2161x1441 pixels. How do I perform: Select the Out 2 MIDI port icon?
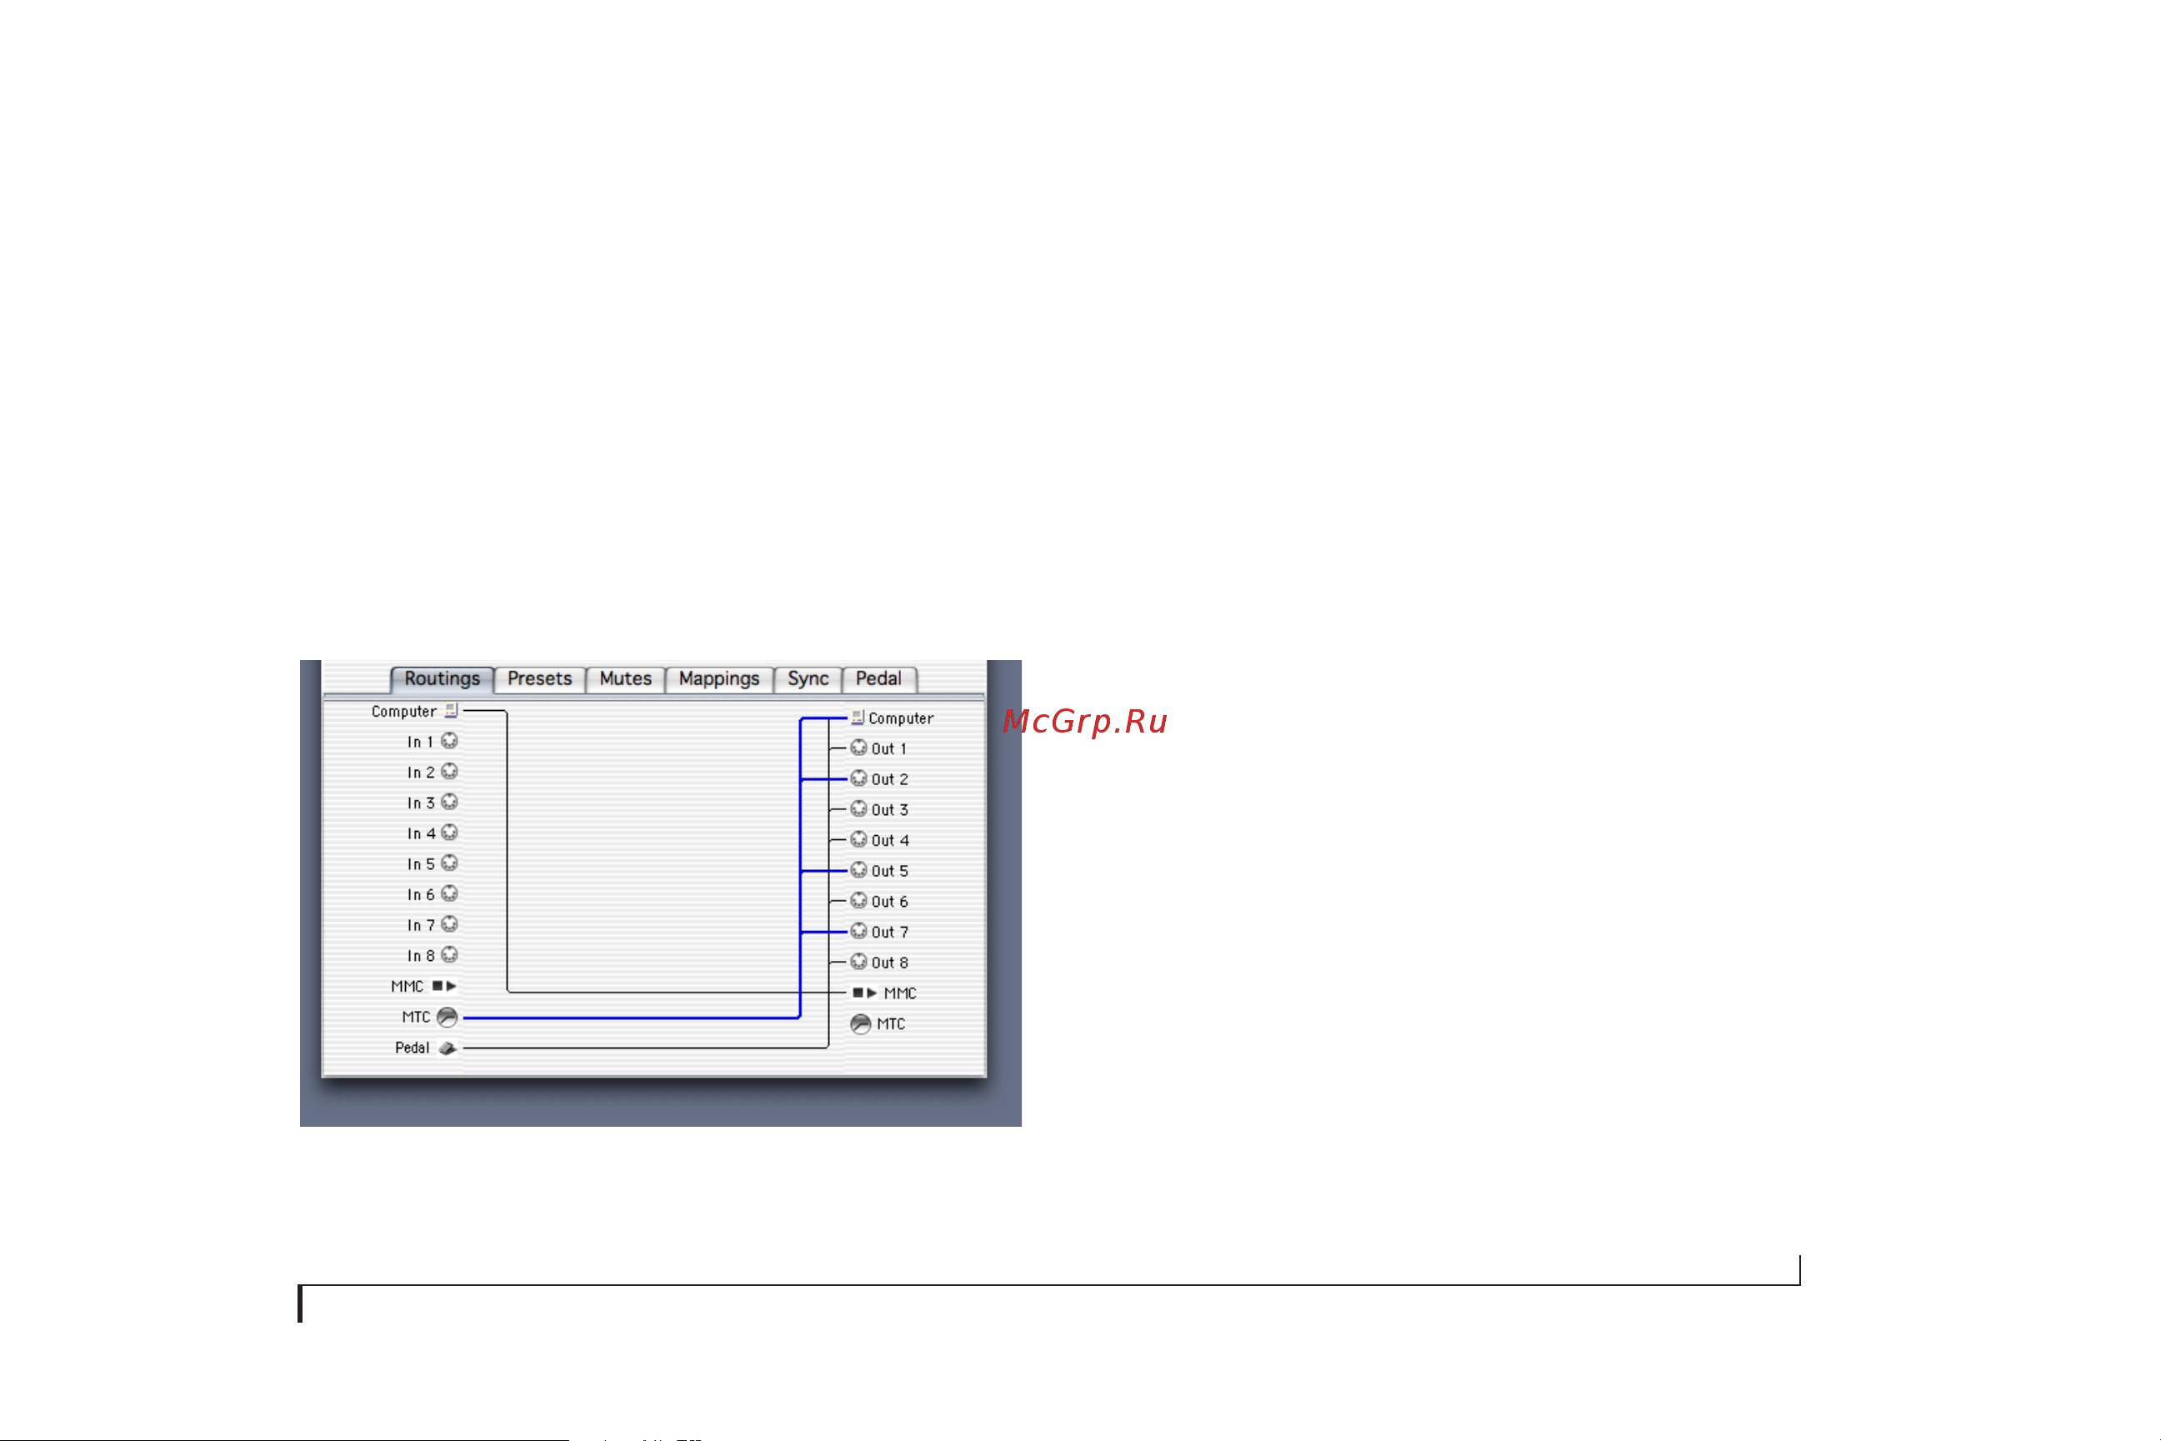pos(859,778)
